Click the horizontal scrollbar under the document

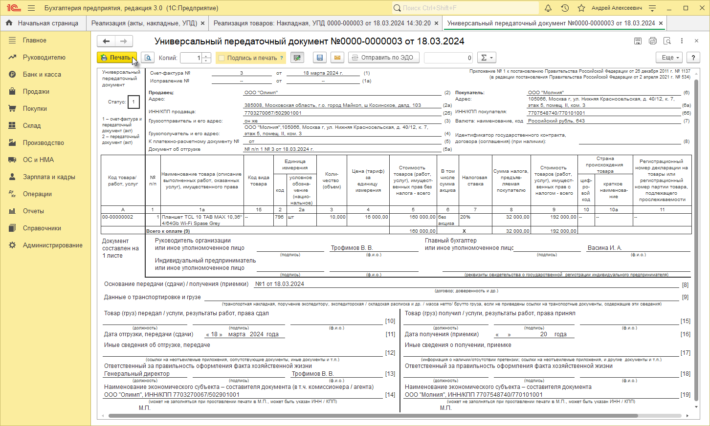[x=373, y=416]
